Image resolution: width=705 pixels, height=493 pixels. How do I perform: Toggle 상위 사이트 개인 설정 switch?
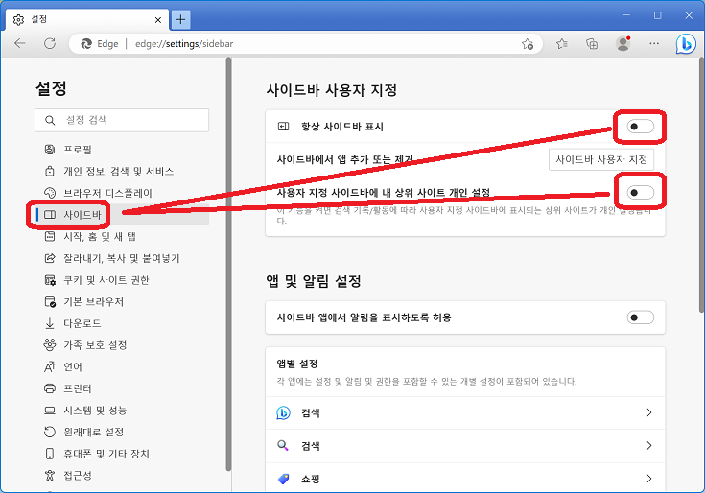coord(641,193)
